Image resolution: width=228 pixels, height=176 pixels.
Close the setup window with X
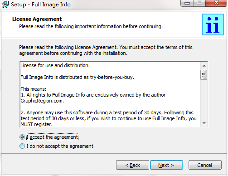point(216,3)
